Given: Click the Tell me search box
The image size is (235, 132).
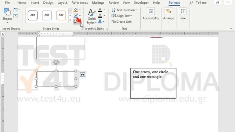Looking at the screenshot, I should (198, 3).
